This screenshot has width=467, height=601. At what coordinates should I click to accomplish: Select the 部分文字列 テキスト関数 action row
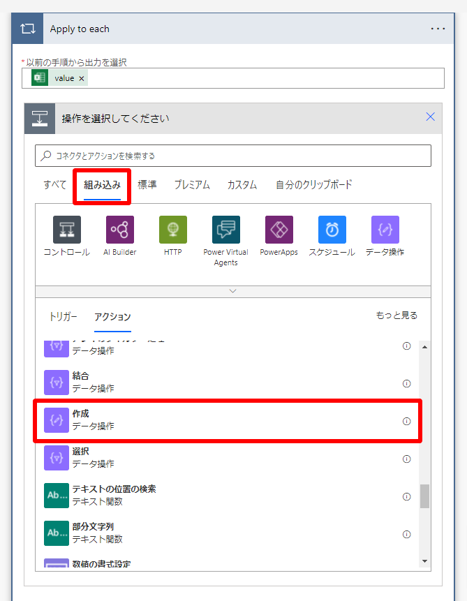pyautogui.click(x=228, y=533)
